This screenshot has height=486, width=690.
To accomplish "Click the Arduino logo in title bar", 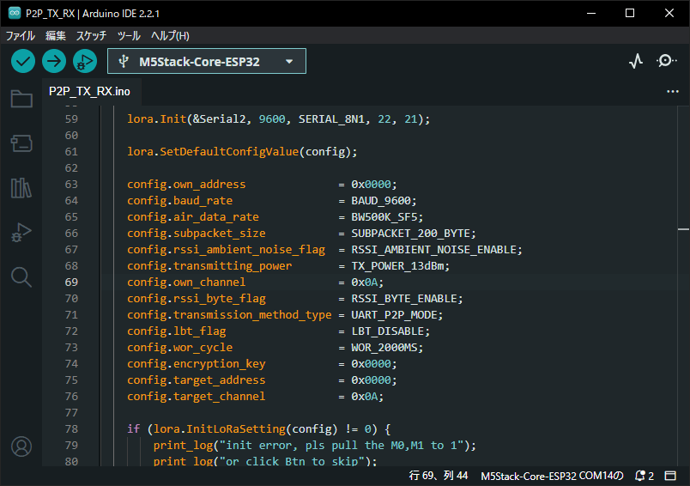I will point(15,13).
